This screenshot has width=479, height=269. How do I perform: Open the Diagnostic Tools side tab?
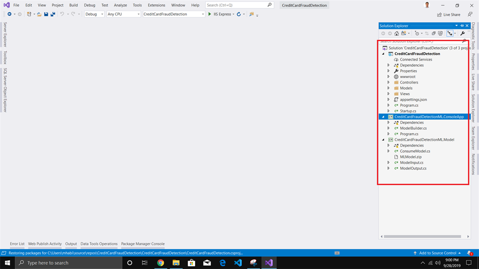click(473, 36)
